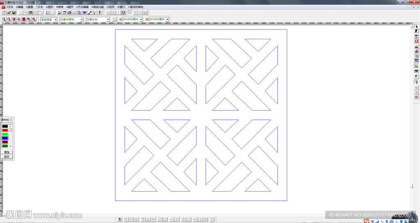This screenshot has height=223, width=420.
Task: Pick the red color swatch
Action: [x=5, y=130]
